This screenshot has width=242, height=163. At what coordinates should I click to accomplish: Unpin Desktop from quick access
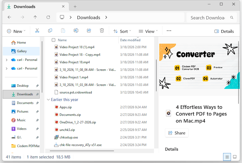coord(37,86)
